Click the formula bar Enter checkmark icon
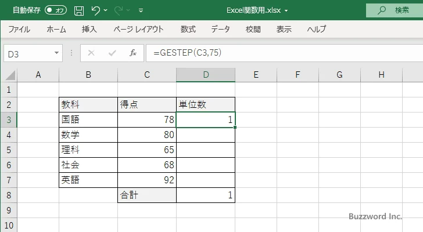 point(112,53)
